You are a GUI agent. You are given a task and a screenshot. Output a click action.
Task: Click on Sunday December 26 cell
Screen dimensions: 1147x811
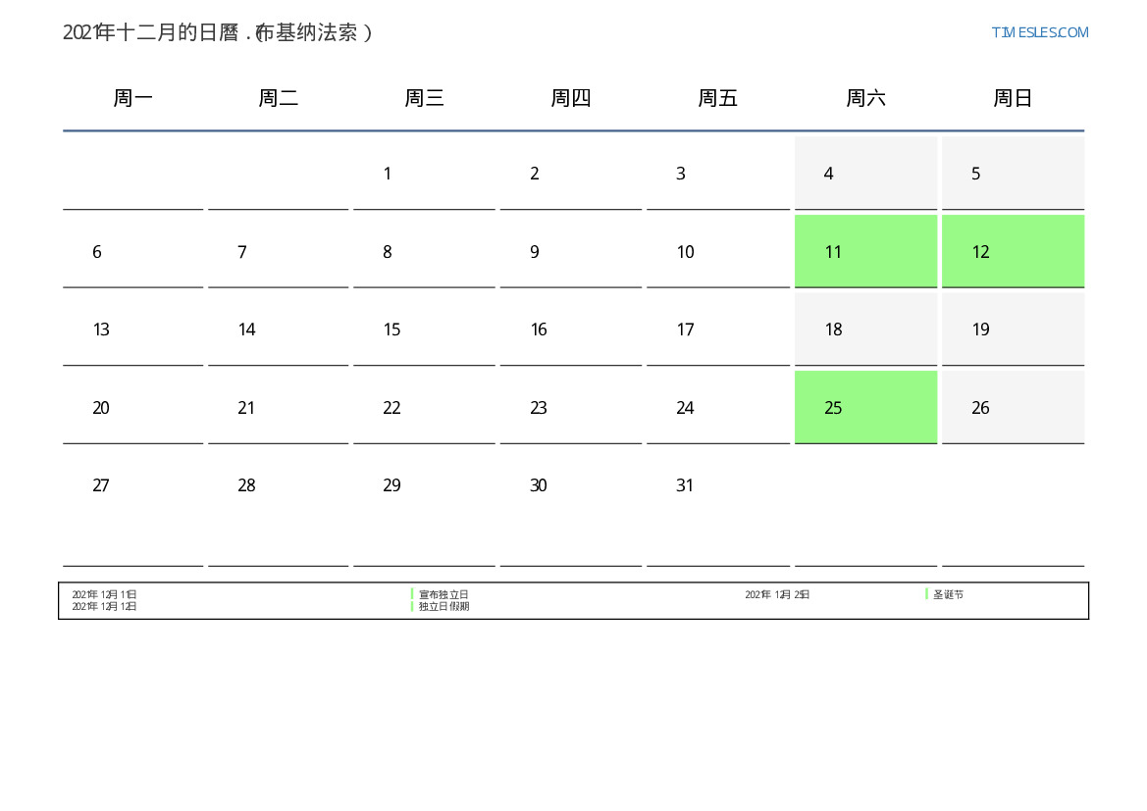[x=1013, y=407]
